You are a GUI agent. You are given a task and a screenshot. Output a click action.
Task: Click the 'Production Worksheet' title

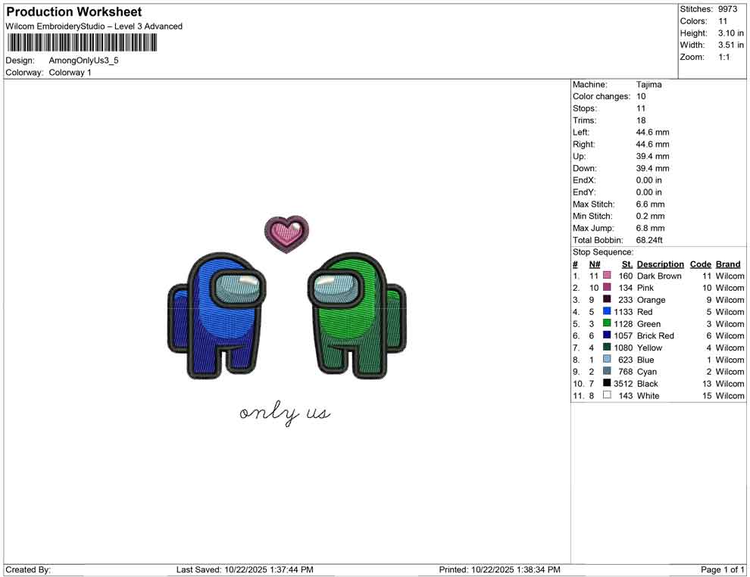(x=74, y=12)
